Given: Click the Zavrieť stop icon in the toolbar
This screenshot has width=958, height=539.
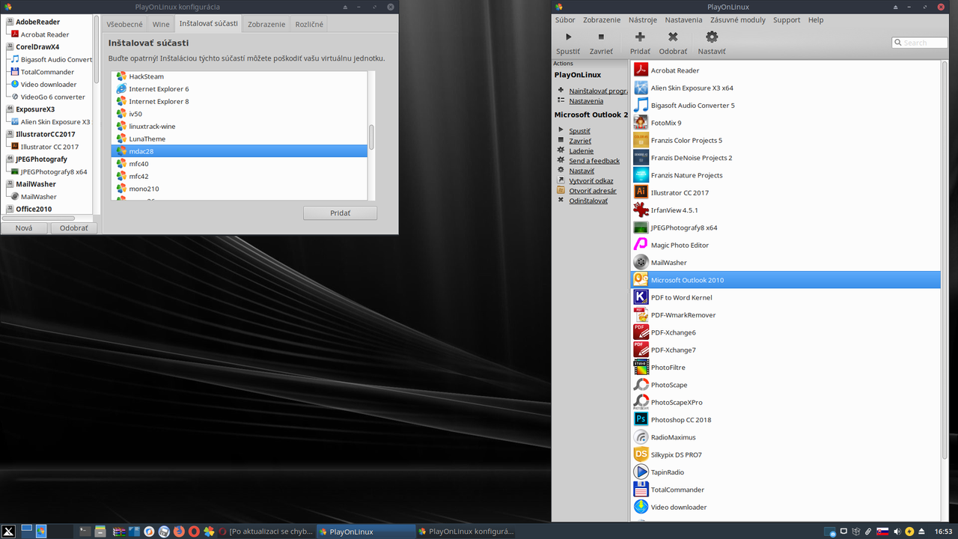Looking at the screenshot, I should [601, 37].
